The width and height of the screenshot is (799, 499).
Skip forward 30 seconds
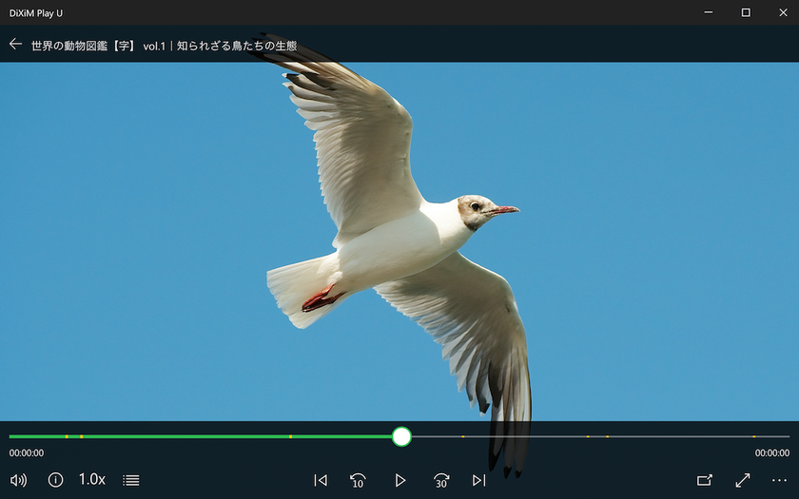point(441,480)
